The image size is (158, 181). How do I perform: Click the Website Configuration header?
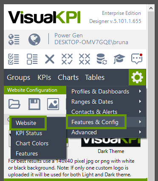tap(35, 90)
